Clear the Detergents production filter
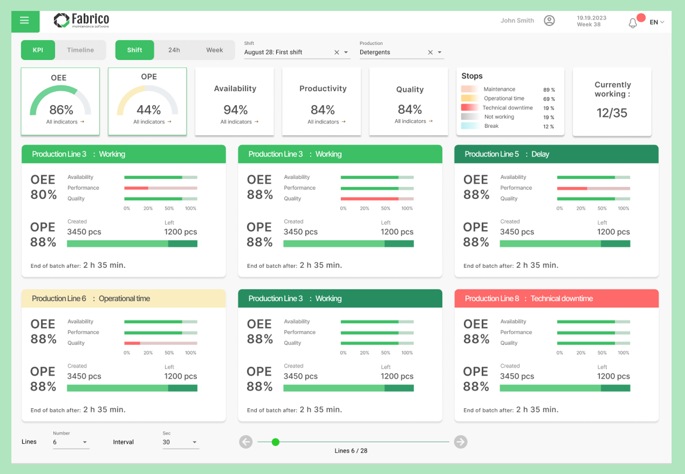685x474 pixels. [430, 52]
